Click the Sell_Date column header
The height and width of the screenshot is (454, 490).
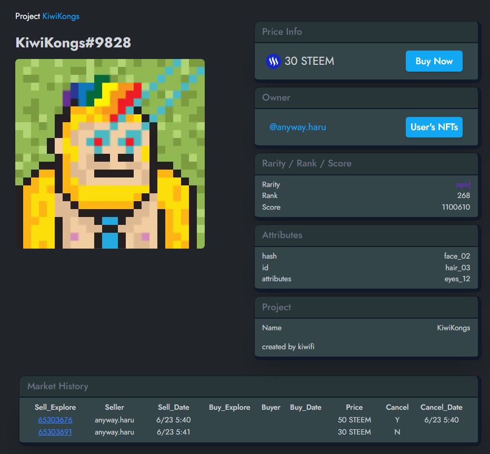[174, 407]
